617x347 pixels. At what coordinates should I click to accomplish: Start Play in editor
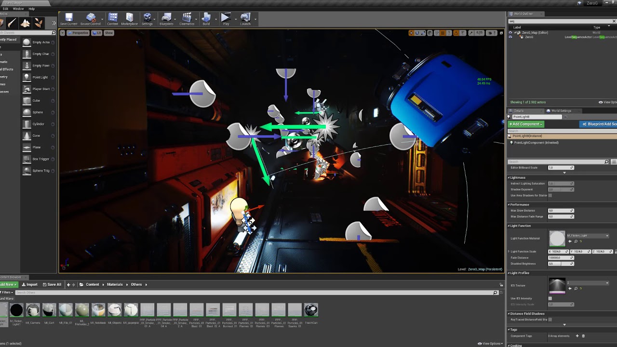(x=226, y=19)
